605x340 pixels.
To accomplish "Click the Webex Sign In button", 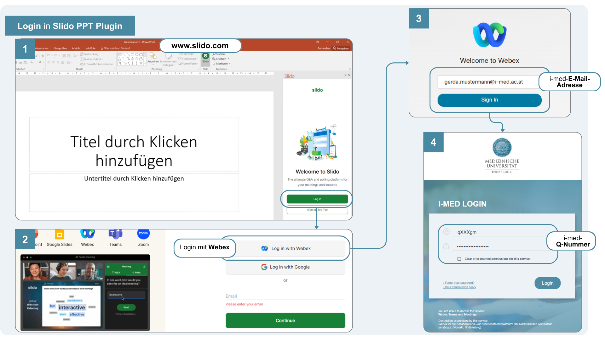I will click(x=490, y=100).
